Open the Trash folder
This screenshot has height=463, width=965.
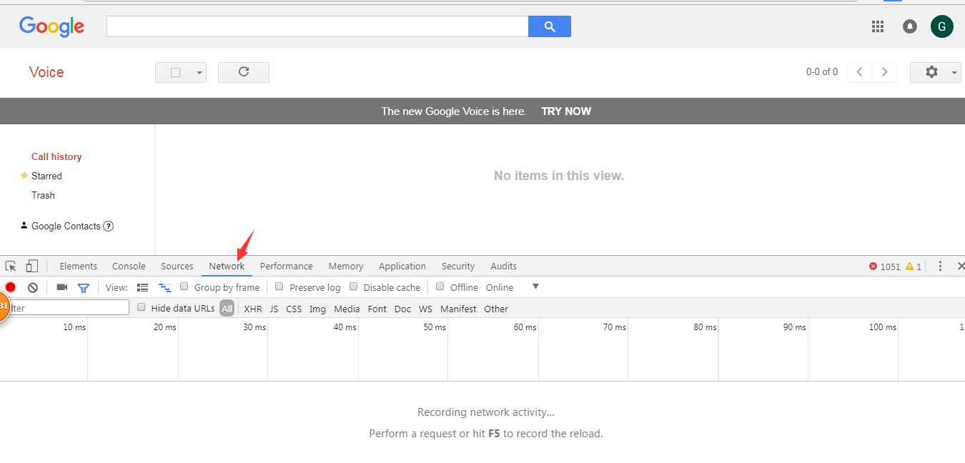coord(43,195)
